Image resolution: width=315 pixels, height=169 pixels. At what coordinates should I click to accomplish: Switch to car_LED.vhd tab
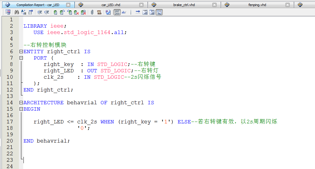[x=111, y=5]
